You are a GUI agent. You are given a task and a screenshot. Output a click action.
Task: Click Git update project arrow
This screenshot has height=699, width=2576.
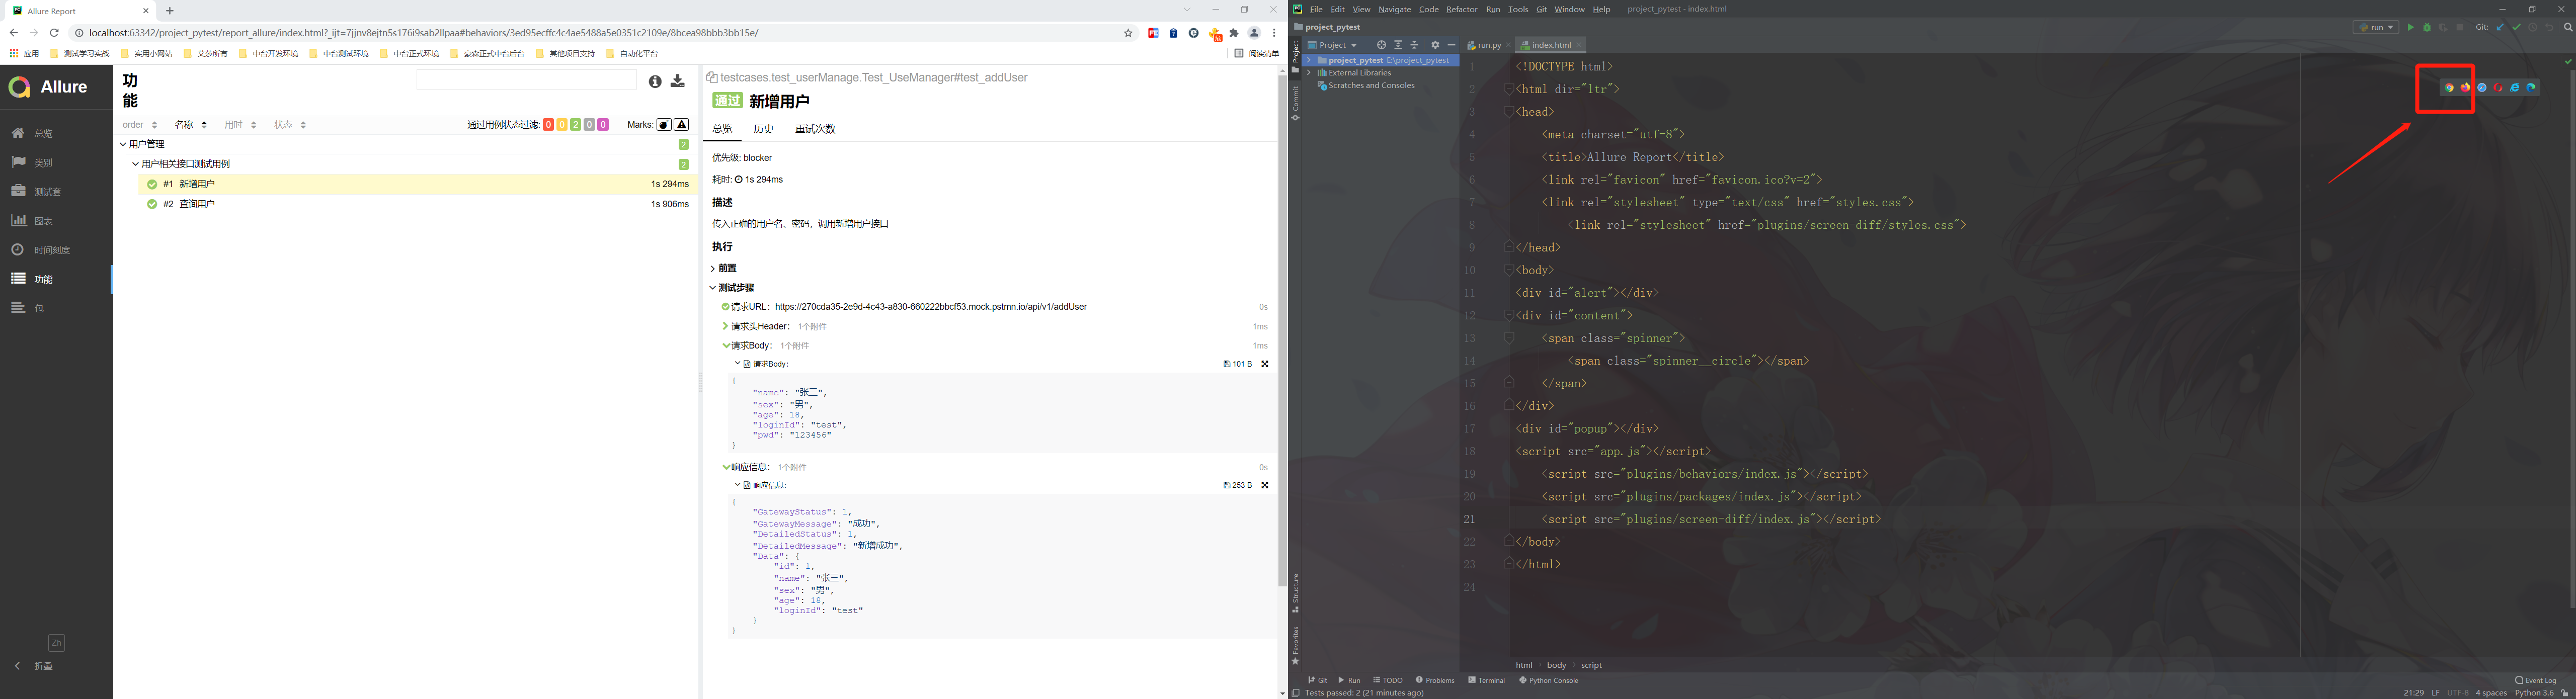point(2500,28)
